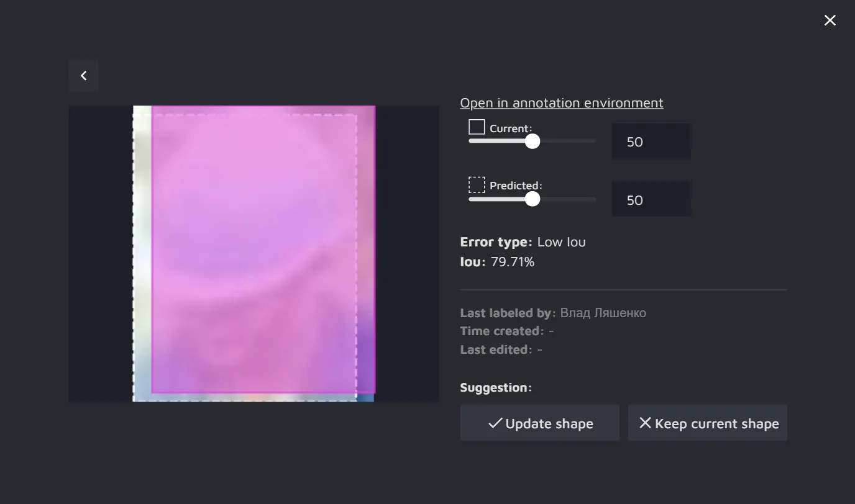Click right end of Current slider track

coord(593,142)
